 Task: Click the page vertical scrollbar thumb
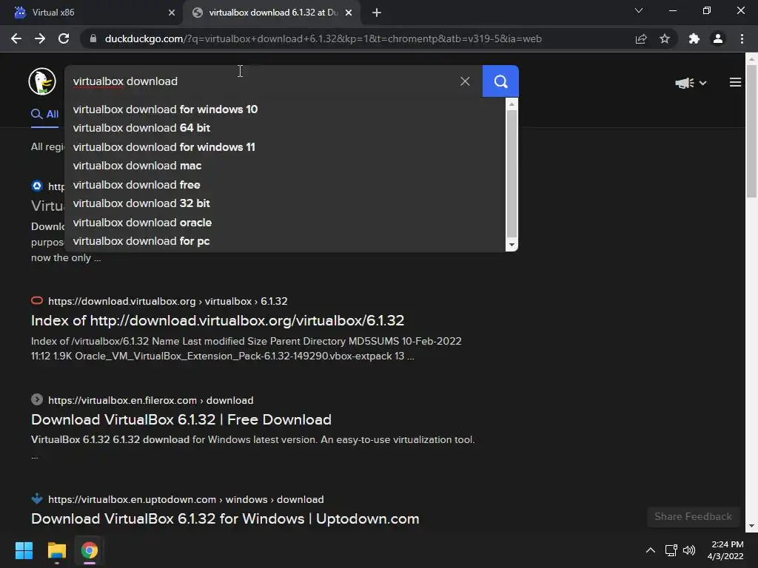coord(751,131)
